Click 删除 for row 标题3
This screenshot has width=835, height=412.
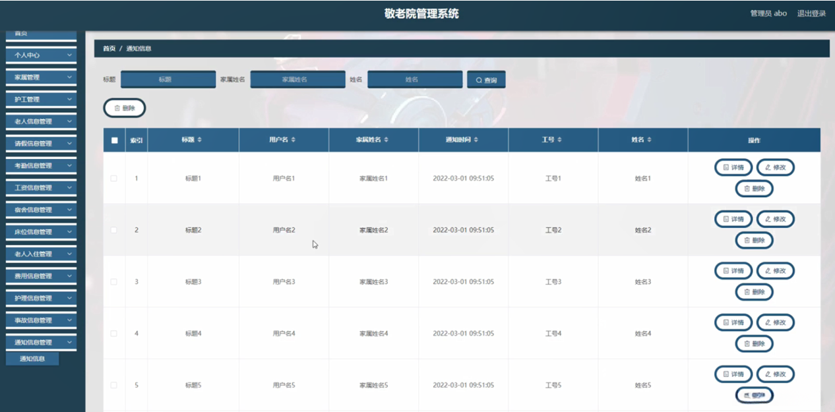point(754,292)
